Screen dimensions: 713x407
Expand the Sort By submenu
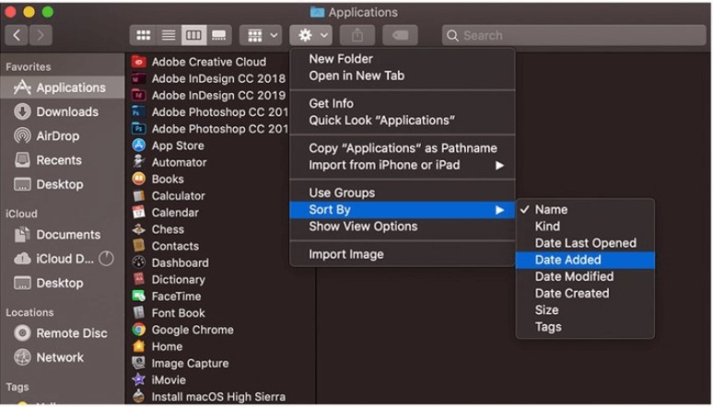click(x=403, y=210)
